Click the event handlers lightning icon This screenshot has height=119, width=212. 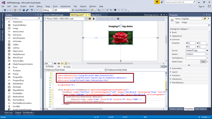point(208,19)
